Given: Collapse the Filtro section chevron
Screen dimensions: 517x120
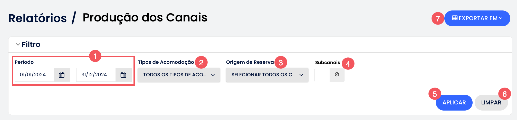Looking at the screenshot, I should coord(18,44).
